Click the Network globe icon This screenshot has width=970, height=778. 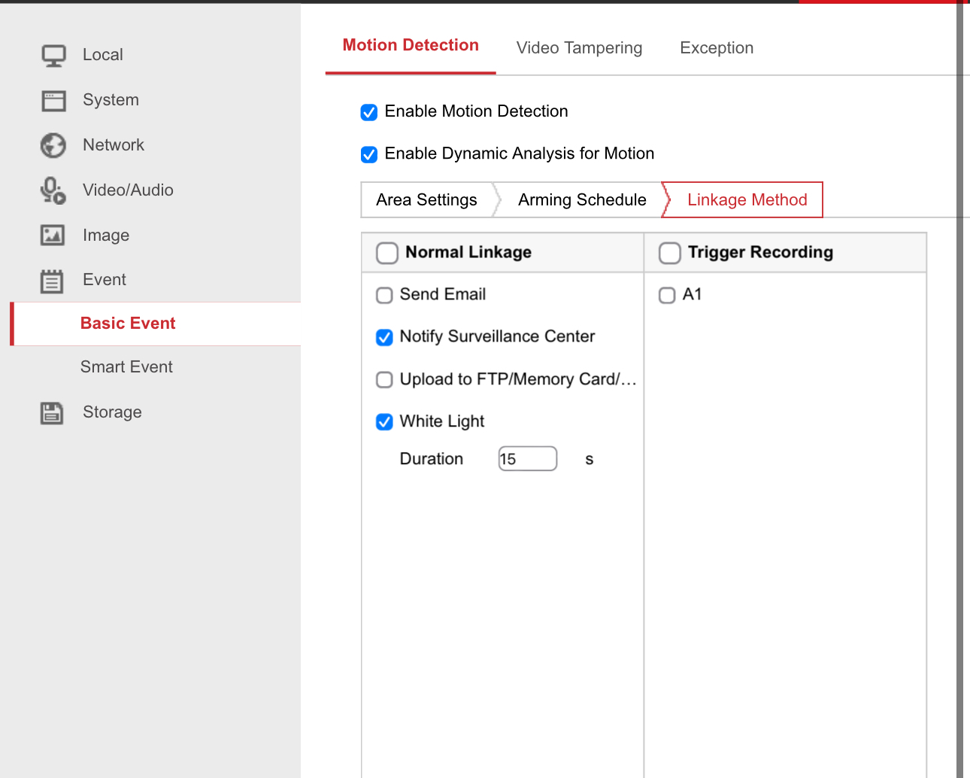tap(53, 145)
